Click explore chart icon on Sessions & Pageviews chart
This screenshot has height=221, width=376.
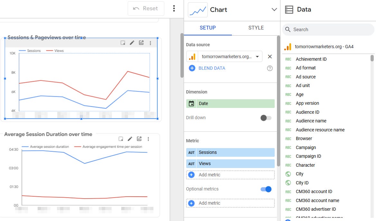(x=141, y=43)
